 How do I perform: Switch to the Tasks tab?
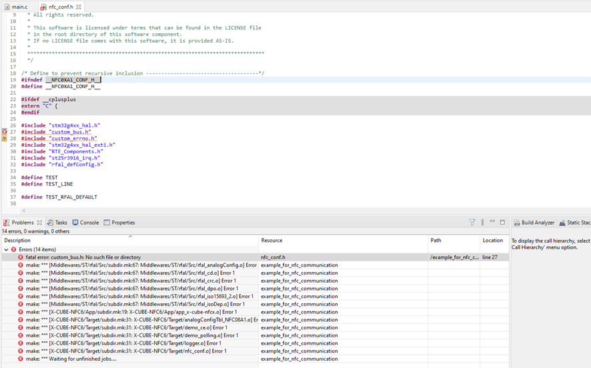coord(57,223)
